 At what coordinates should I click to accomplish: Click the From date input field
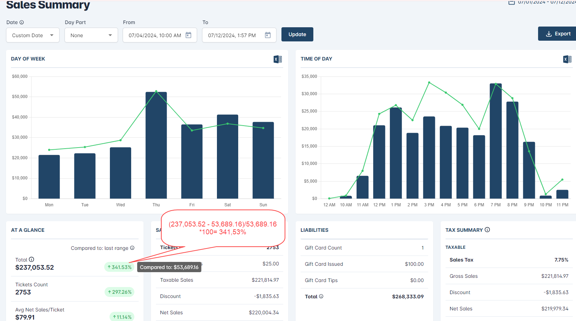pyautogui.click(x=155, y=35)
